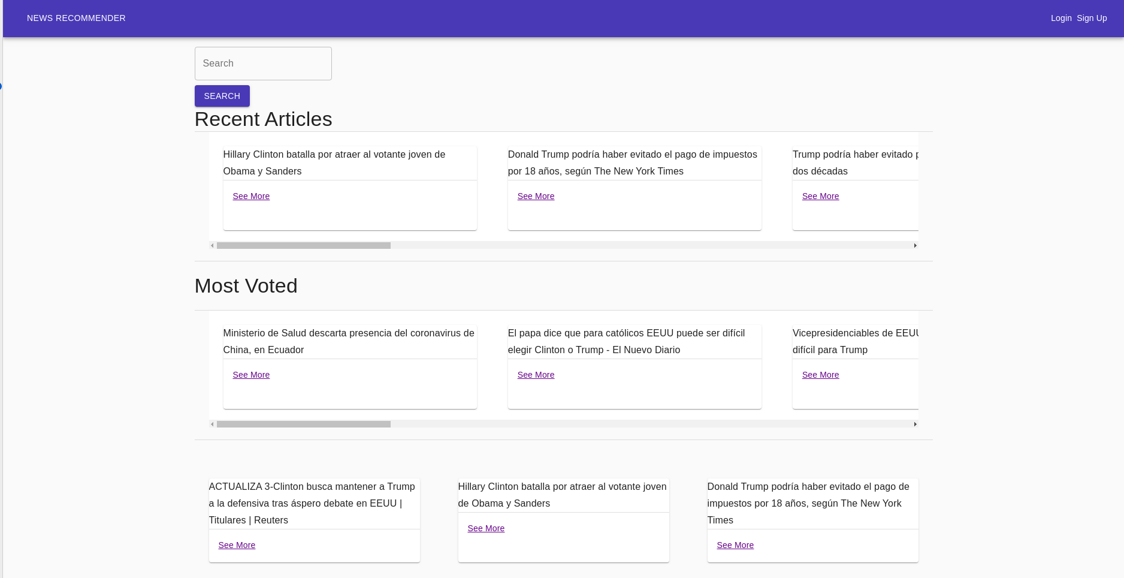
Task: Click title 'Donald Trump podría haber evitado' in Recent Articles
Action: [633, 162]
